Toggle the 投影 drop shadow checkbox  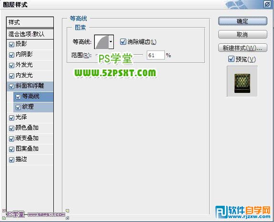click(11, 44)
